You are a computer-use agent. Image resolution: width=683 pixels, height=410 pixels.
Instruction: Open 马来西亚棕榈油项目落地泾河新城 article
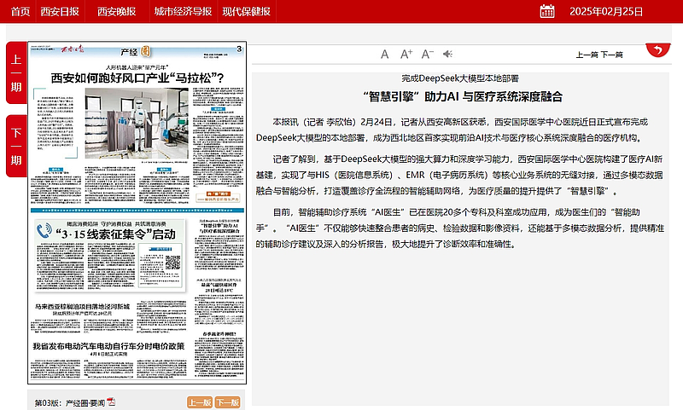tap(82, 307)
